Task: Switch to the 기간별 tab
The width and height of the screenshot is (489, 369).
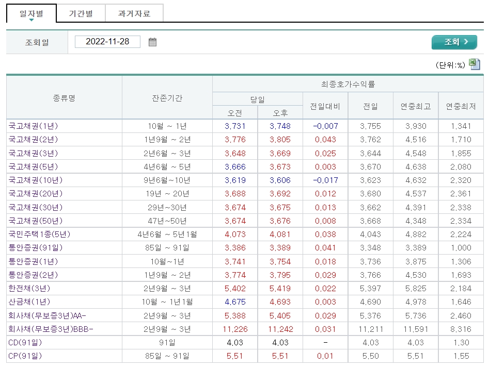Action: tap(81, 13)
